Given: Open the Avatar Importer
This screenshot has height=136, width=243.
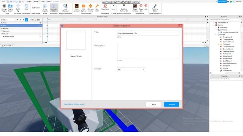Looking at the screenshot, I should pos(45,8).
